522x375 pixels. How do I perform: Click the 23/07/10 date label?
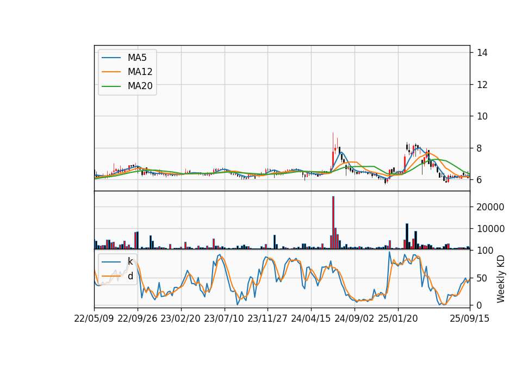tap(224, 318)
